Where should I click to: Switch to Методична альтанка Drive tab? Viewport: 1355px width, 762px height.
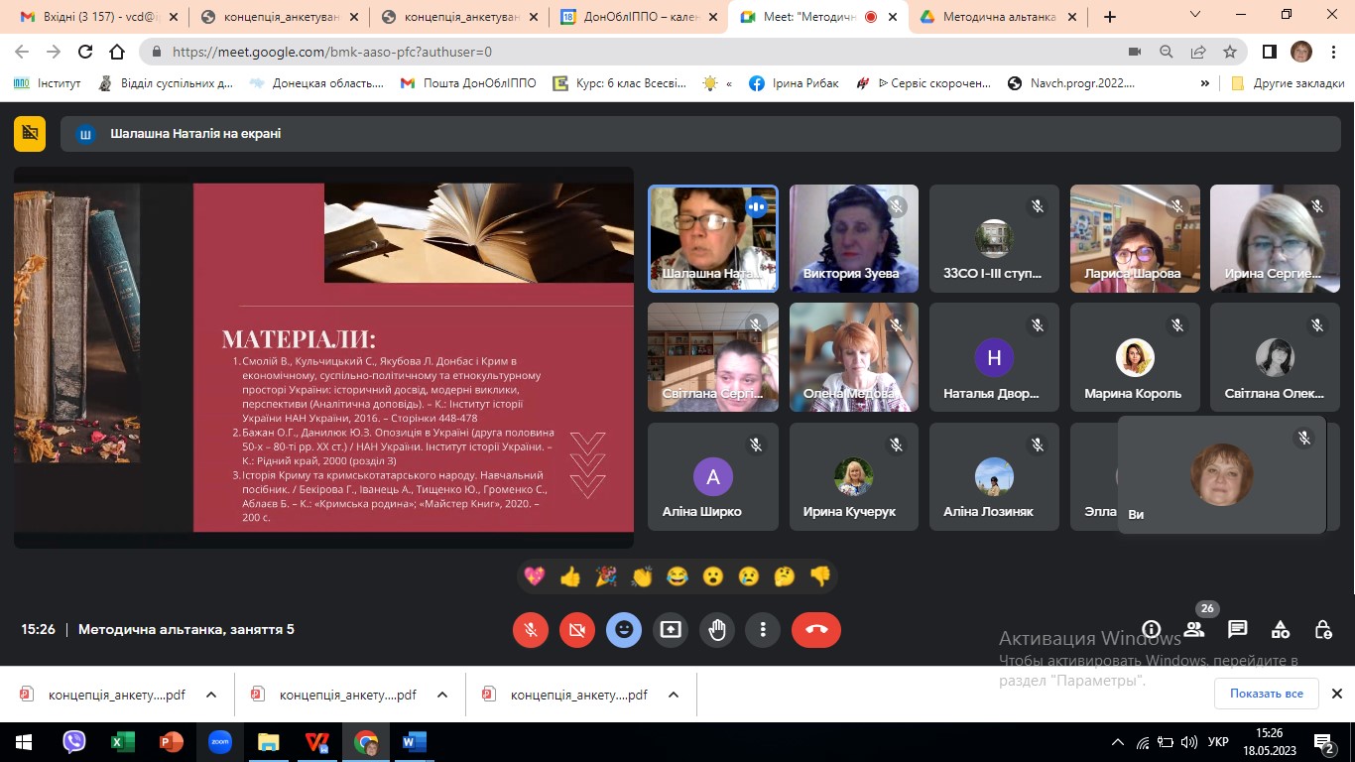coord(999,17)
